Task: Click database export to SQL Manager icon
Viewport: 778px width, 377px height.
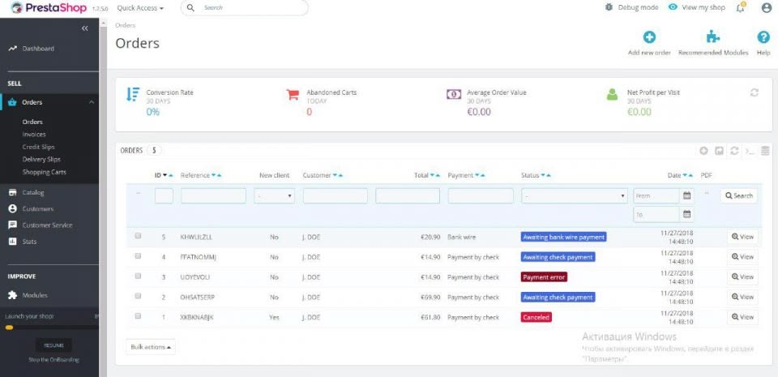Action: (765, 151)
